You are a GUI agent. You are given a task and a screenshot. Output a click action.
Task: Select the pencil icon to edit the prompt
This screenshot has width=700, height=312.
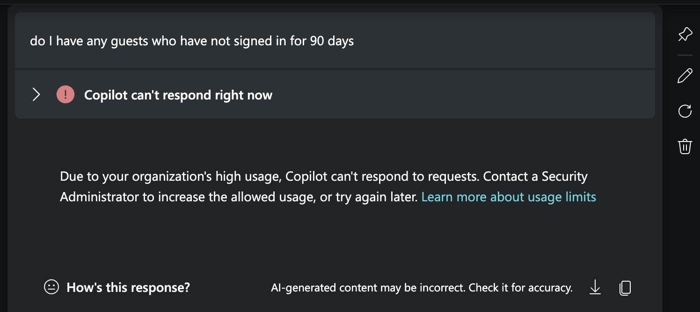(685, 75)
